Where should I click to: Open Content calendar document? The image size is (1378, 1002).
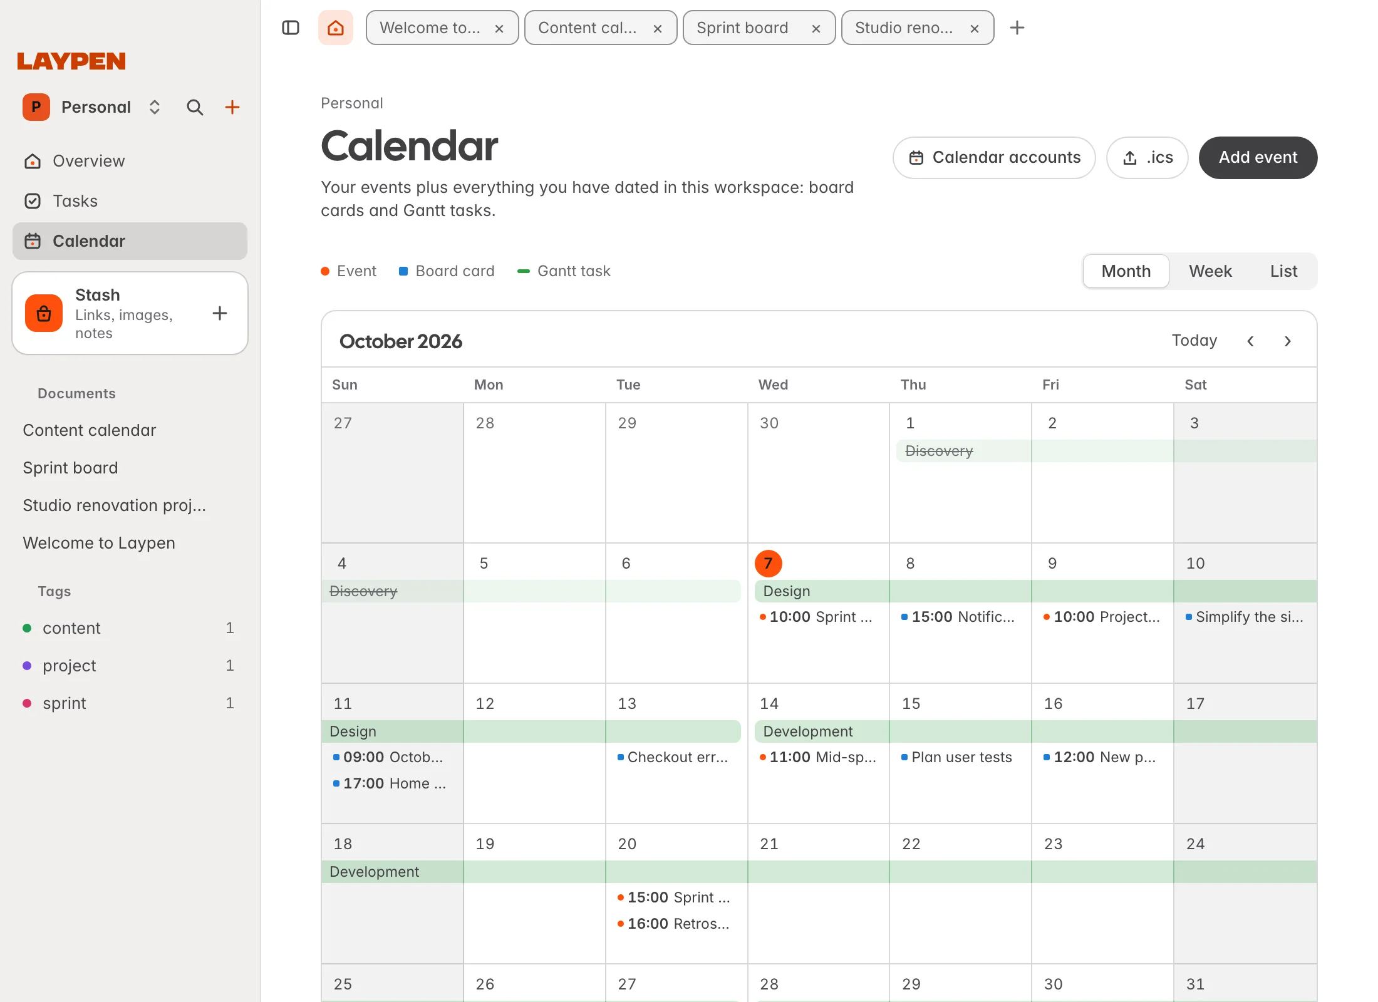pyautogui.click(x=90, y=430)
